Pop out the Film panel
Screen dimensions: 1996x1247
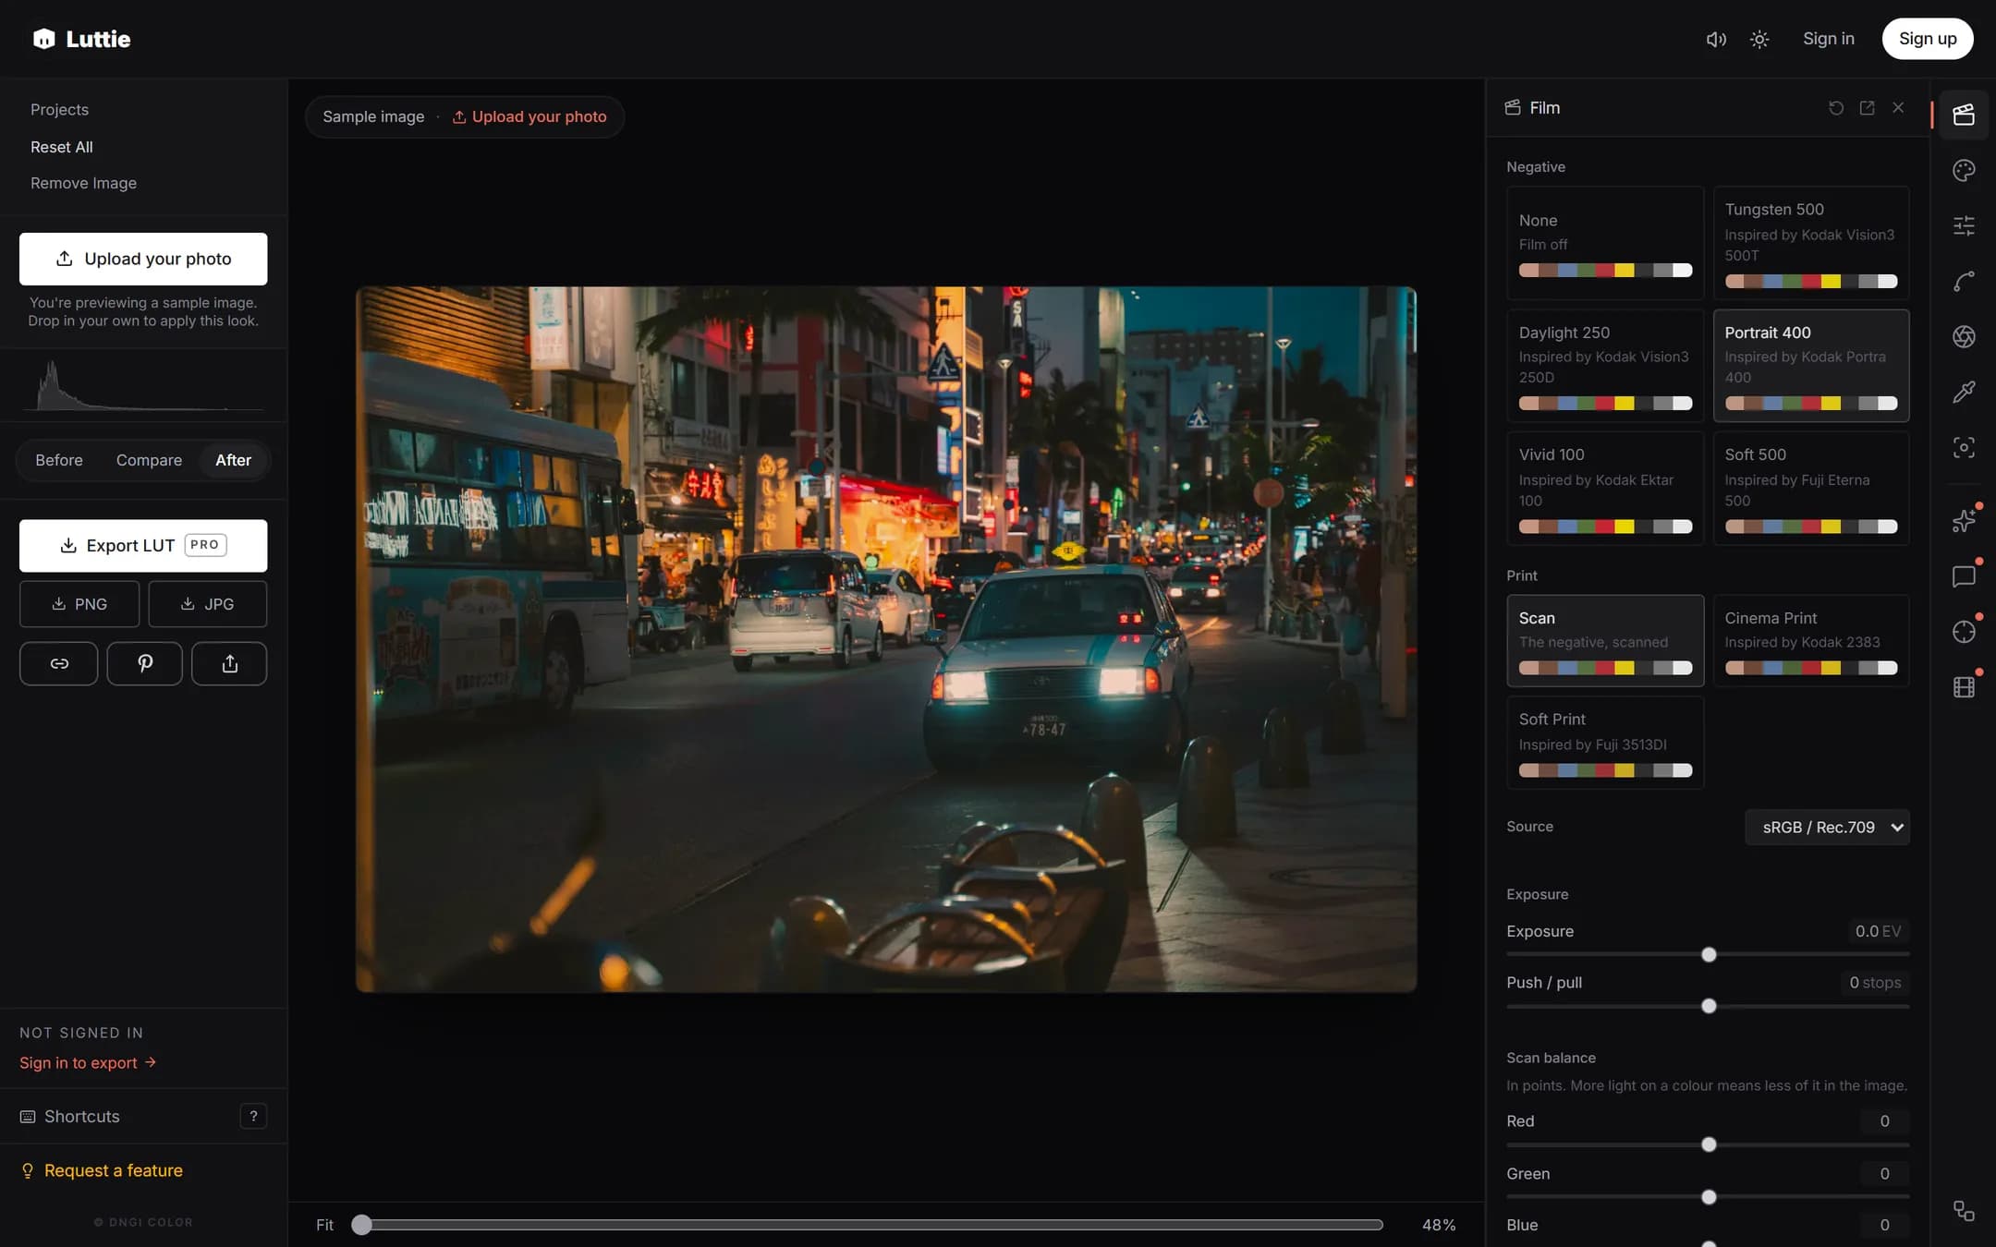pyautogui.click(x=1867, y=108)
